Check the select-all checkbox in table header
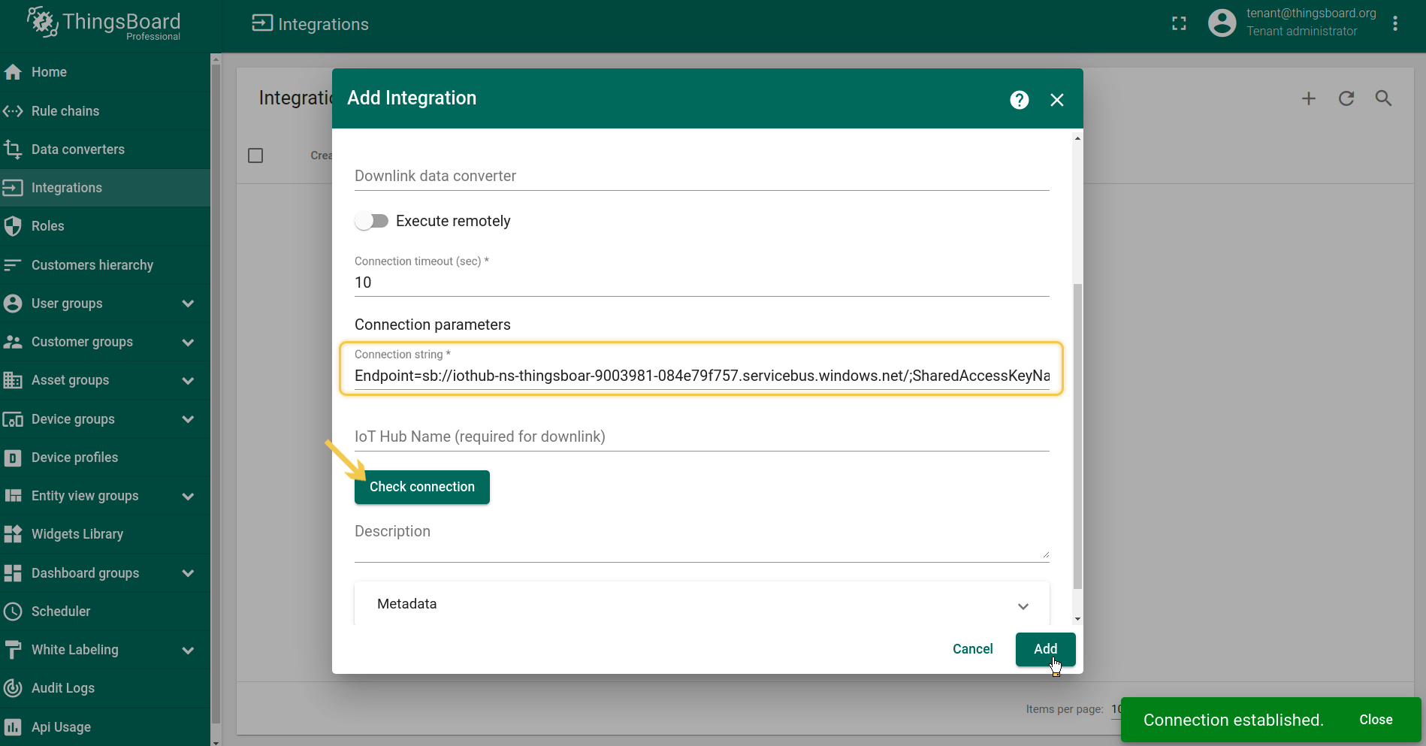The width and height of the screenshot is (1426, 746). (255, 156)
